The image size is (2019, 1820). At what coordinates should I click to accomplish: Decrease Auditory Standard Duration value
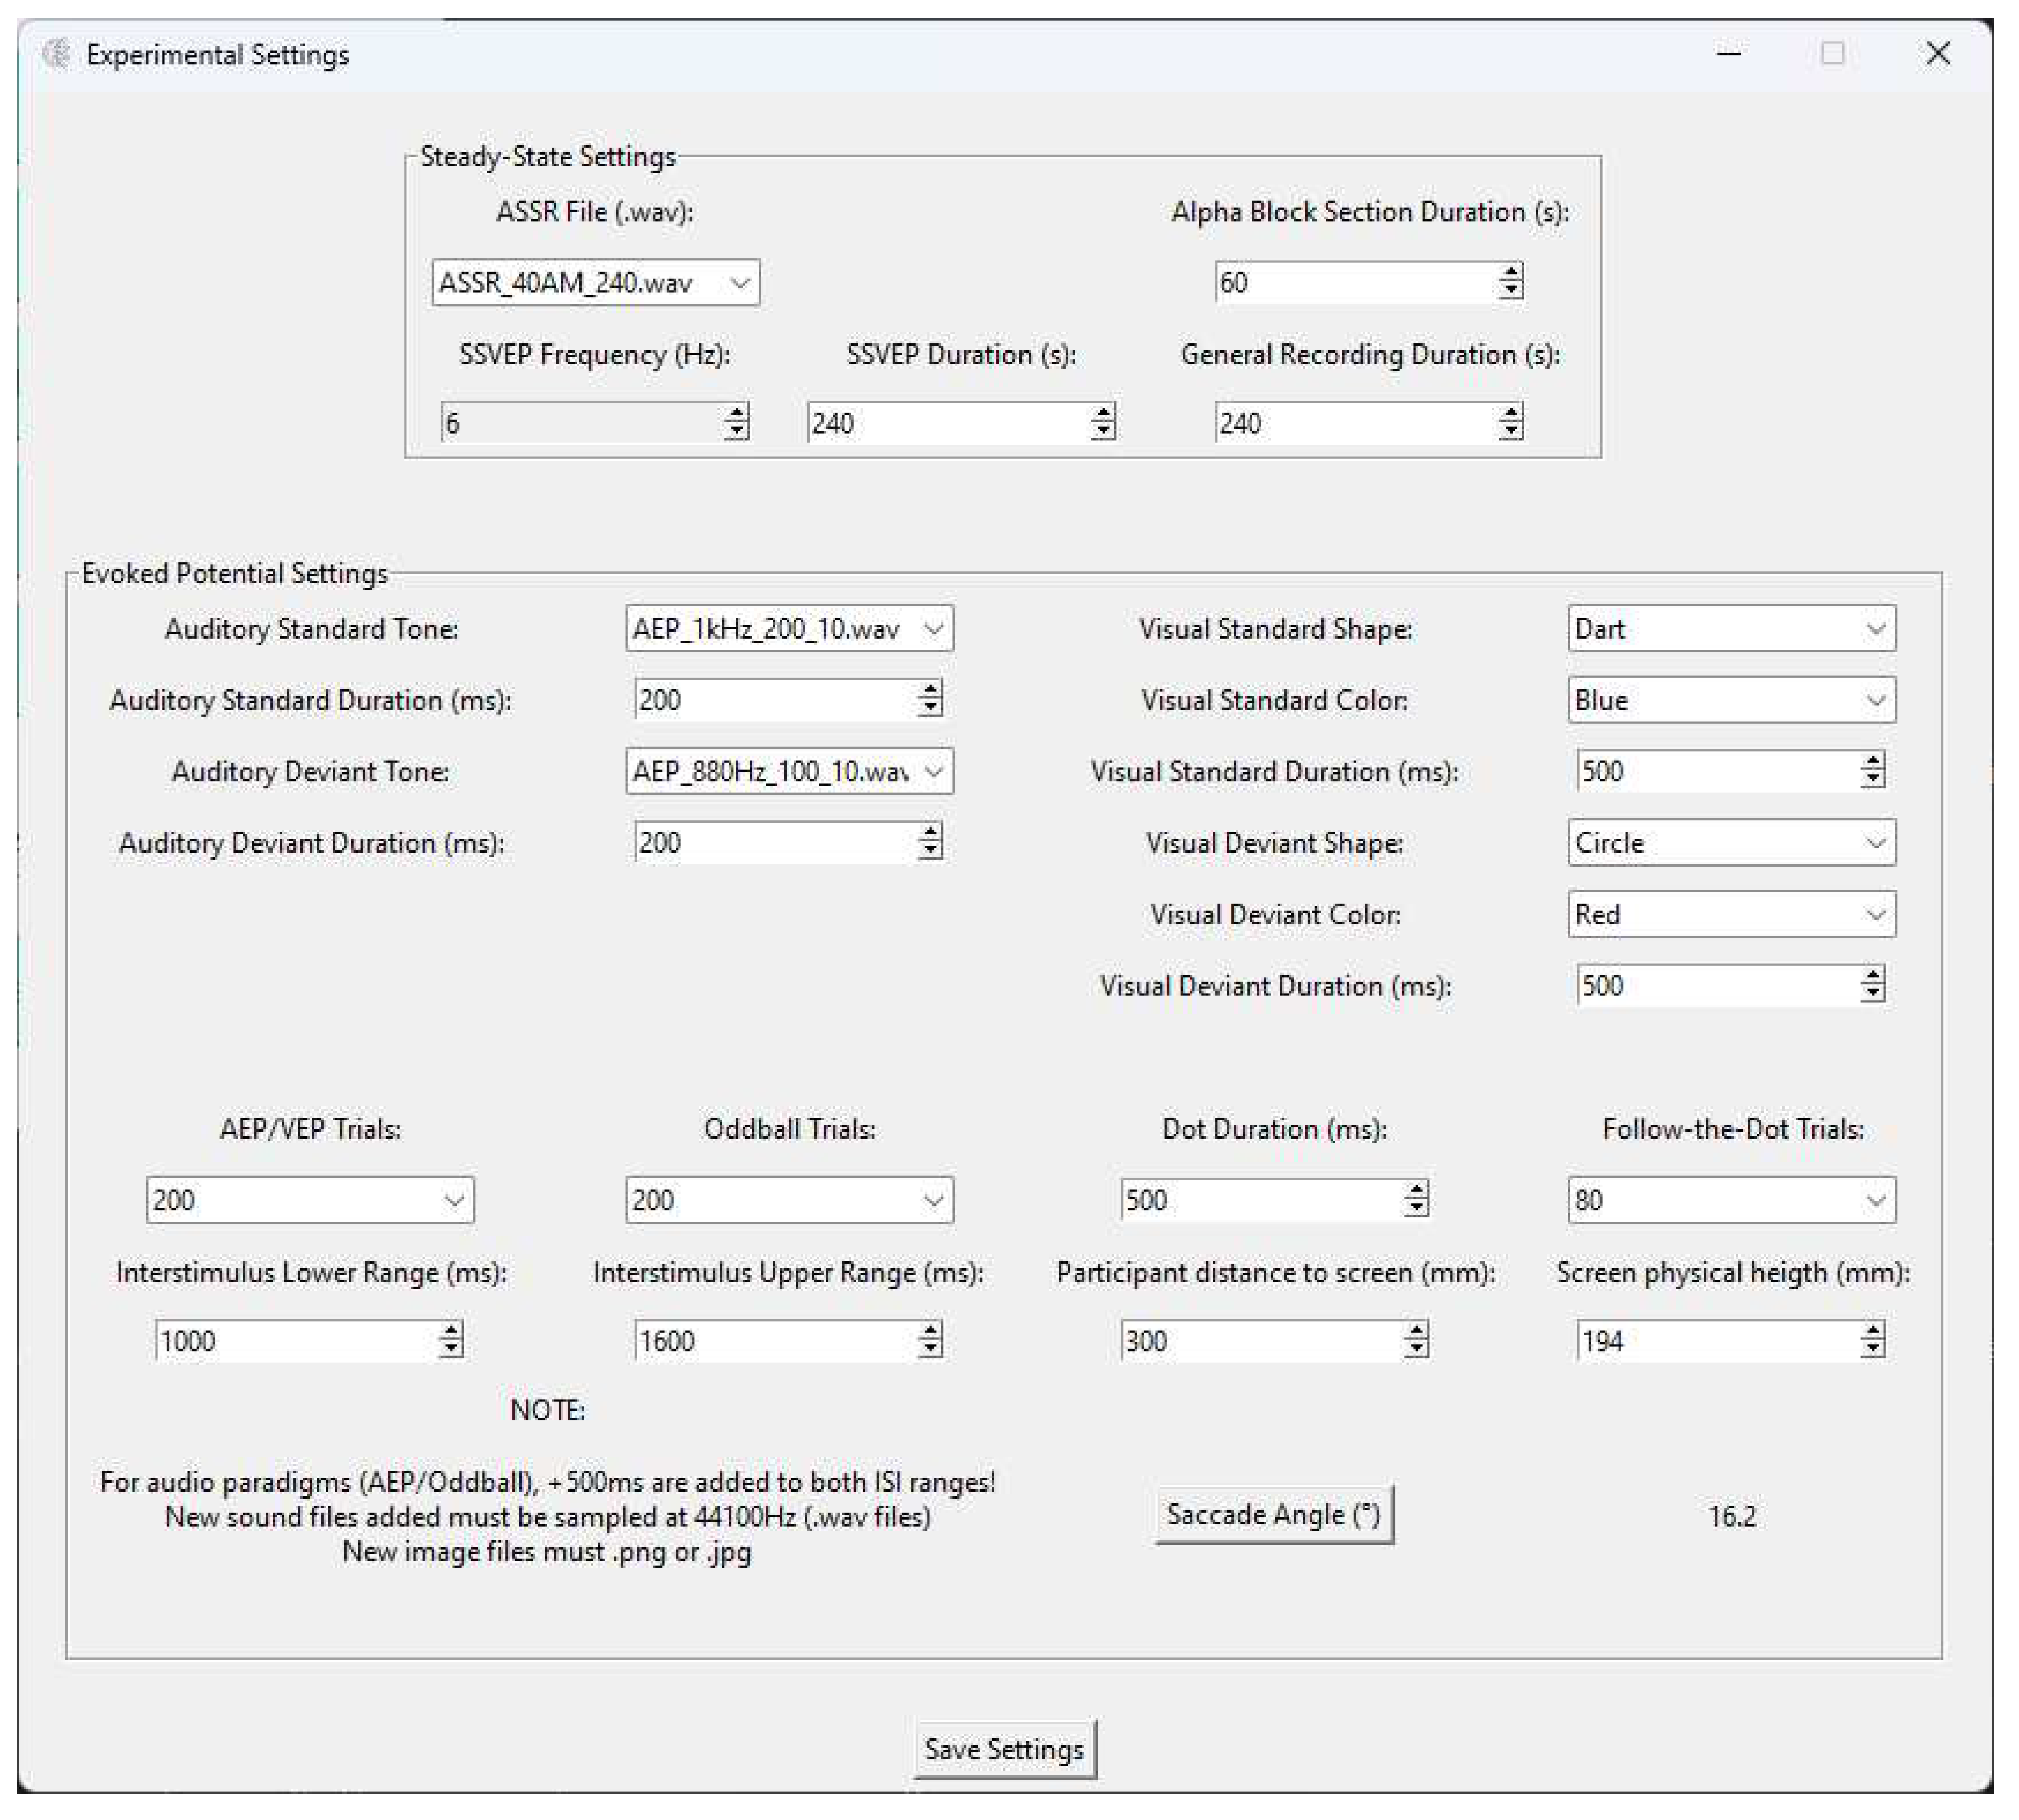932,707
